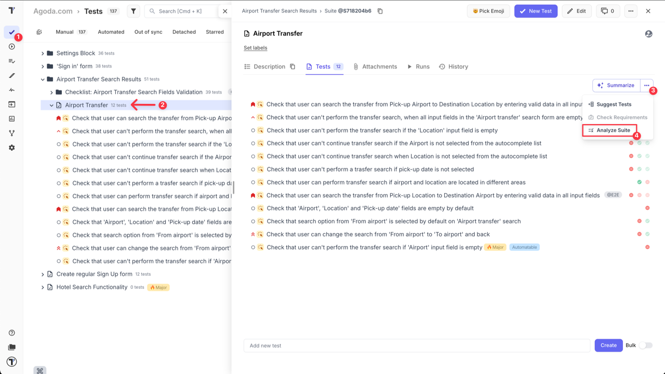
Task: Click the New Test button
Action: [x=536, y=10]
